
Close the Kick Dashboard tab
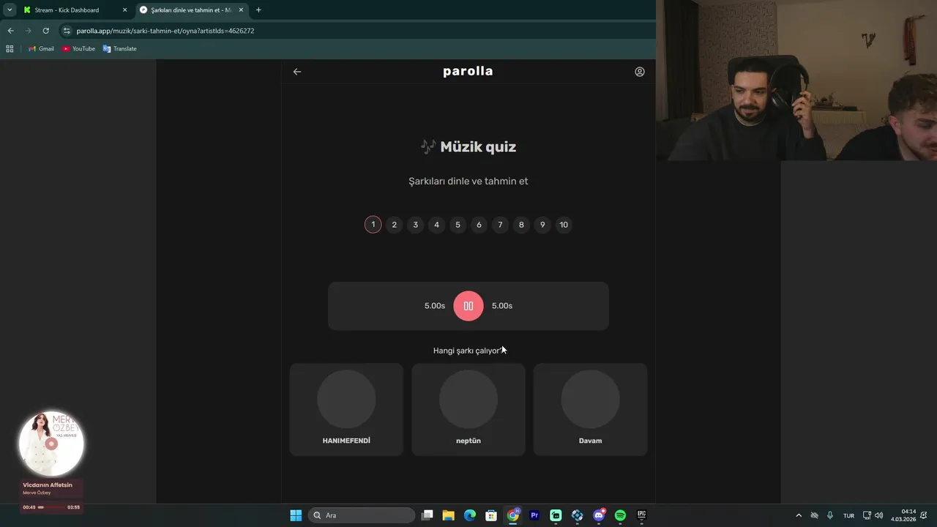(124, 10)
